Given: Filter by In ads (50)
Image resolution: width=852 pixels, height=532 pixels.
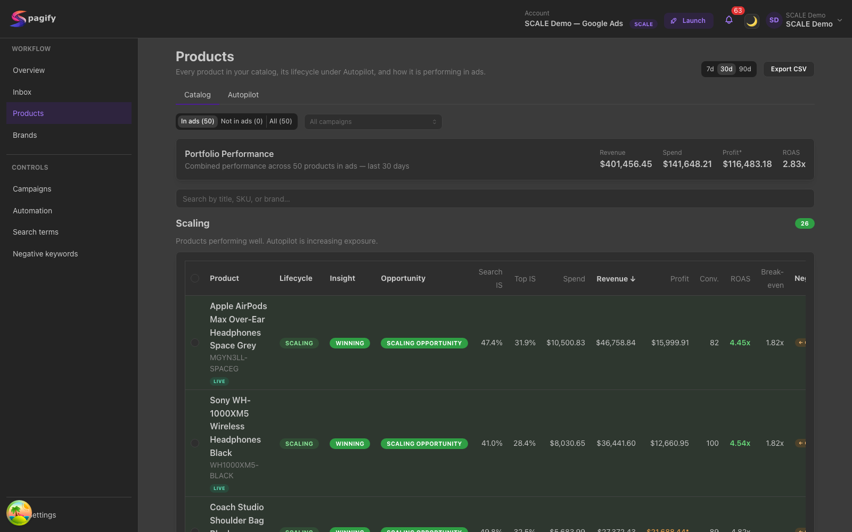Looking at the screenshot, I should (x=198, y=121).
